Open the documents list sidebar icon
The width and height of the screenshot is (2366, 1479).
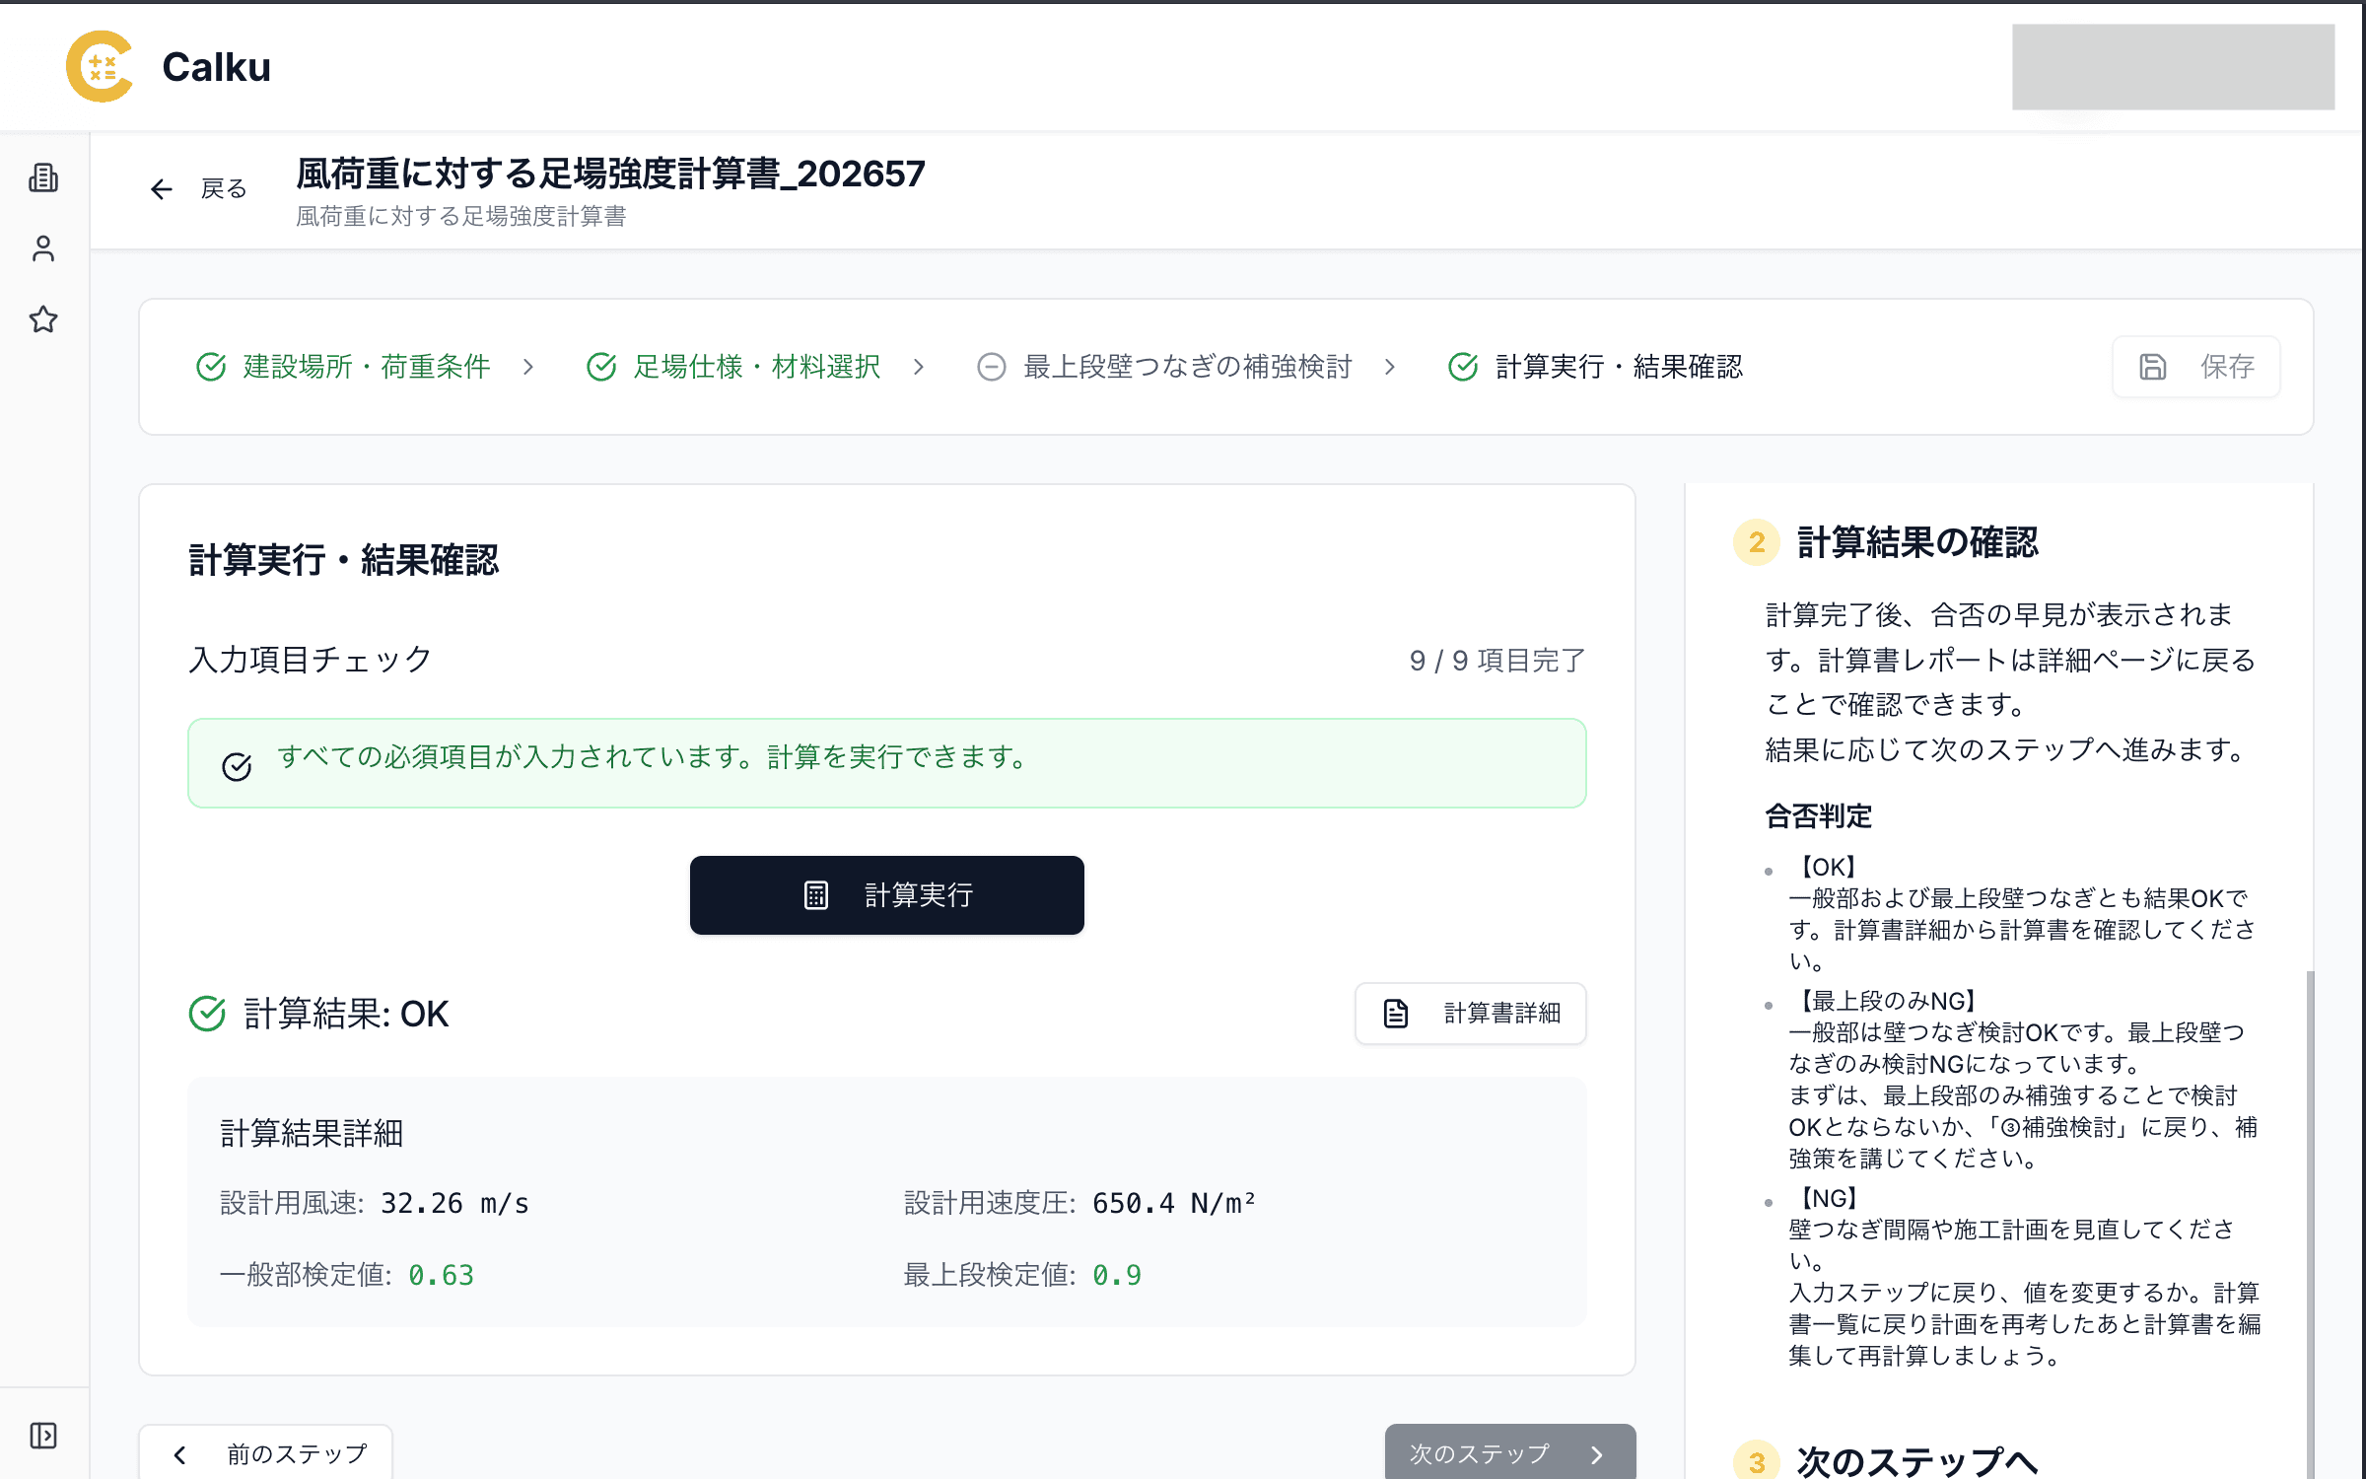point(43,177)
